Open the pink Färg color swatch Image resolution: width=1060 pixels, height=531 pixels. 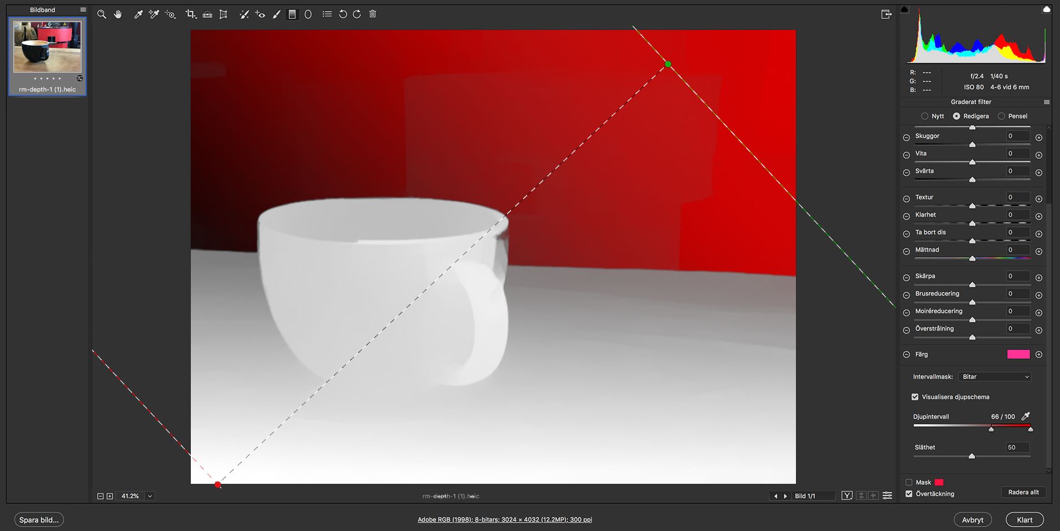1018,354
